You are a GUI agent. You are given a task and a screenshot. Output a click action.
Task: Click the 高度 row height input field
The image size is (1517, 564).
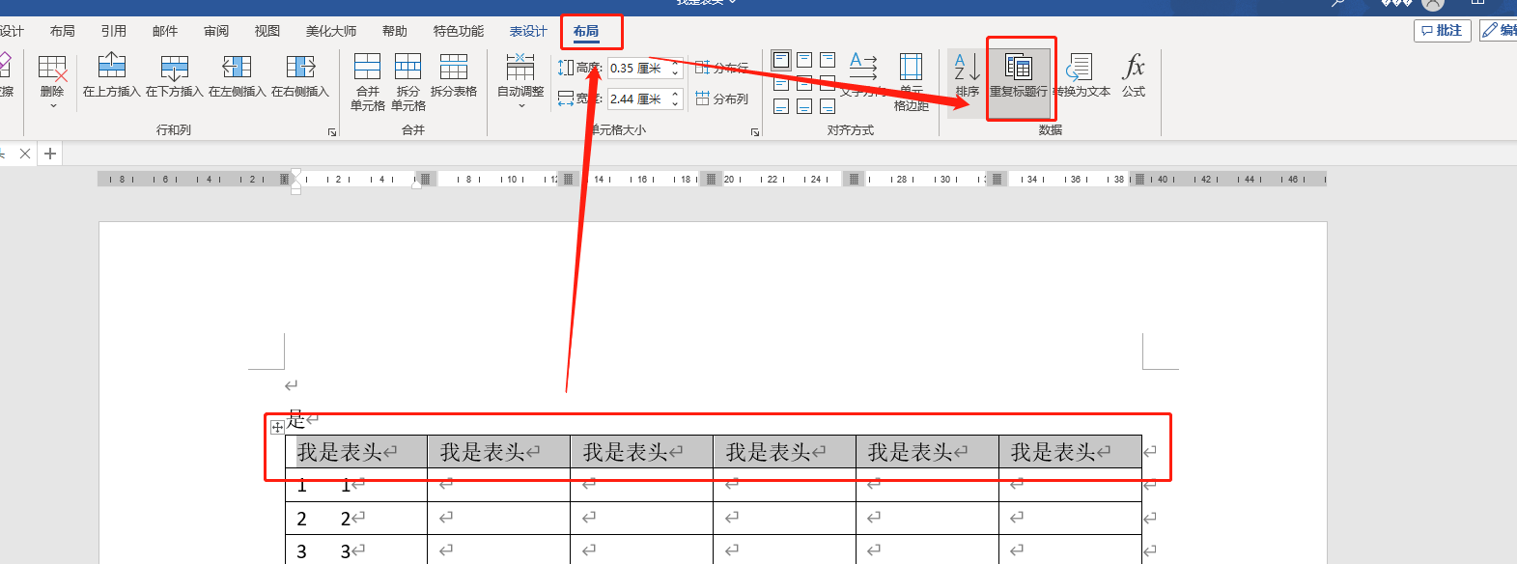[637, 69]
